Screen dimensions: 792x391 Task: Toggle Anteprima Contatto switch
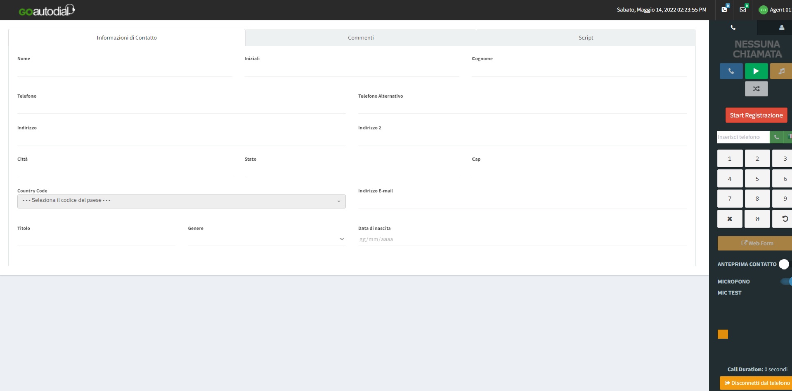784,264
